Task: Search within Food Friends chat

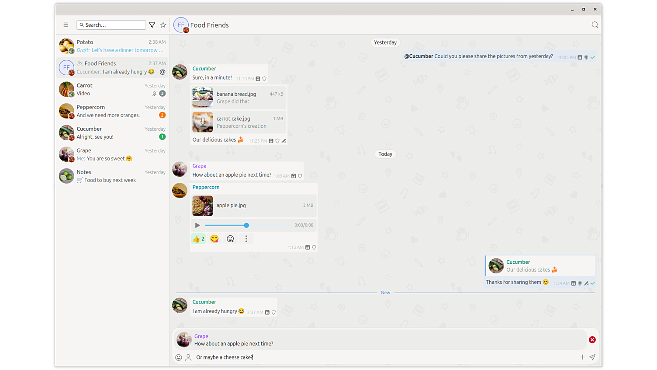Action: tap(595, 25)
